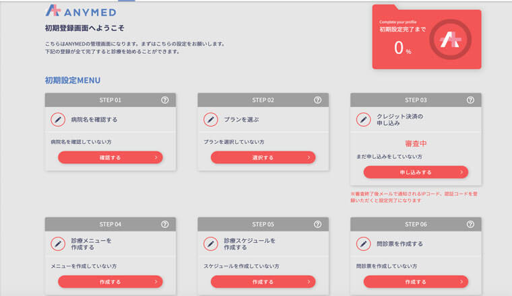Click the 選択する button under STEP 02
512x296 pixels.
coord(263,157)
